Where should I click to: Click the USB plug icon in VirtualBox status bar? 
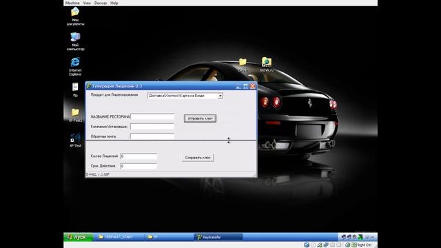point(320,245)
